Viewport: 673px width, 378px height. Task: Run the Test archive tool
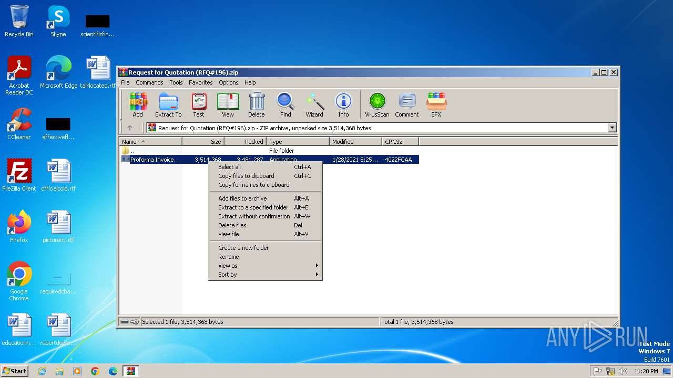(x=199, y=105)
